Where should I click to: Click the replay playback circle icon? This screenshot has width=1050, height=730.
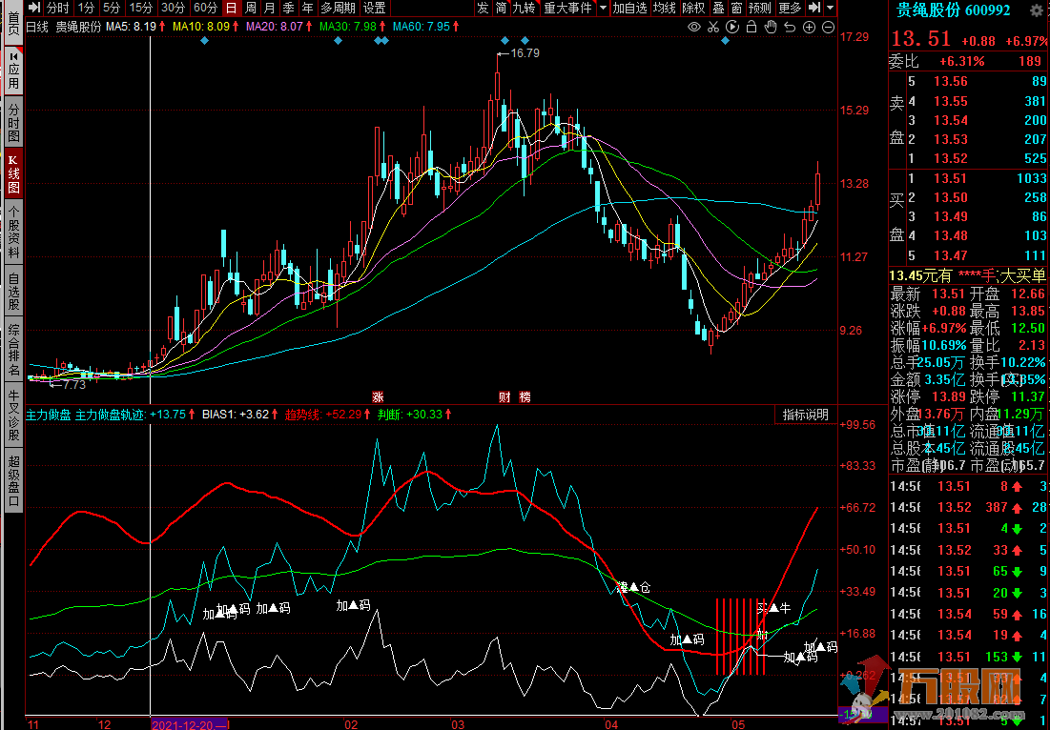(732, 28)
